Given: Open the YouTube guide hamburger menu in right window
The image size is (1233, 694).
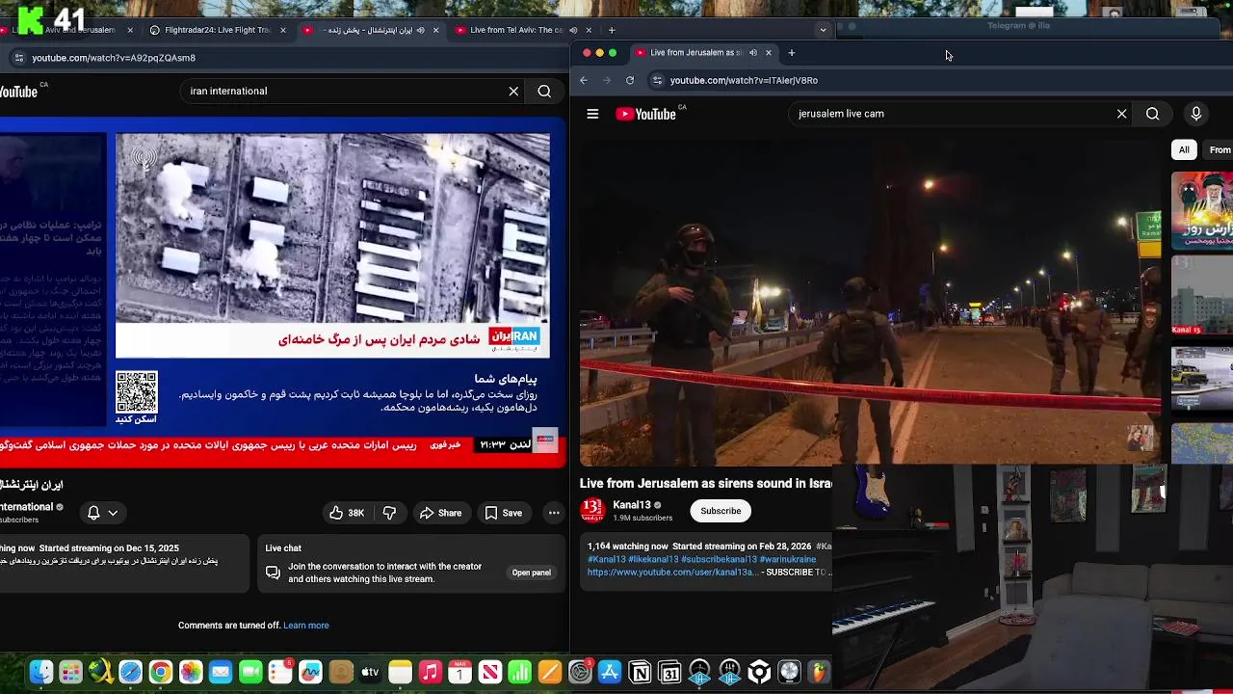Looking at the screenshot, I should 592,114.
